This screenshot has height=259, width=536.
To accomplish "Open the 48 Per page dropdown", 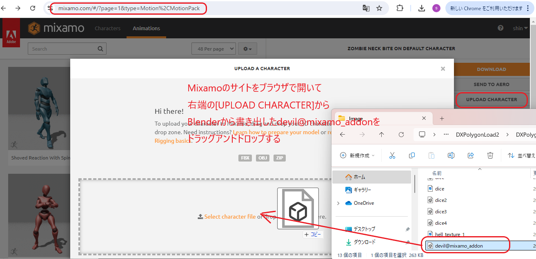I will pyautogui.click(x=214, y=49).
